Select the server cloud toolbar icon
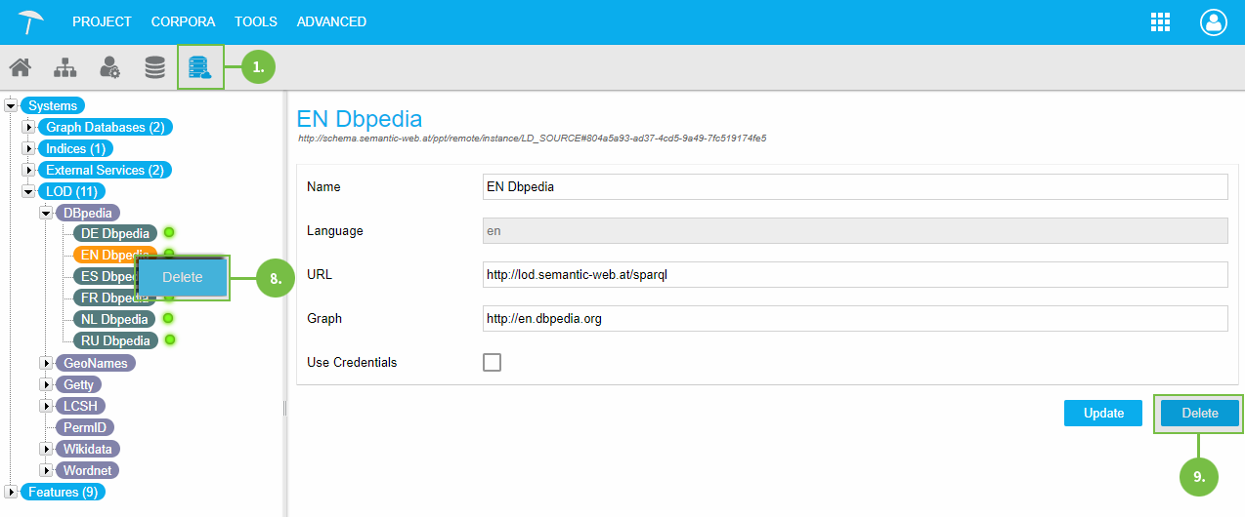The height and width of the screenshot is (517, 1245). click(x=199, y=67)
